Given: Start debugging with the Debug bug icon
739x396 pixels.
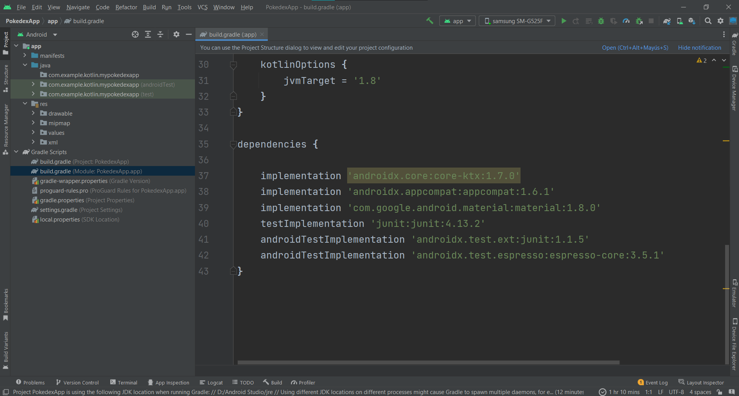Looking at the screenshot, I should (x=601, y=21).
